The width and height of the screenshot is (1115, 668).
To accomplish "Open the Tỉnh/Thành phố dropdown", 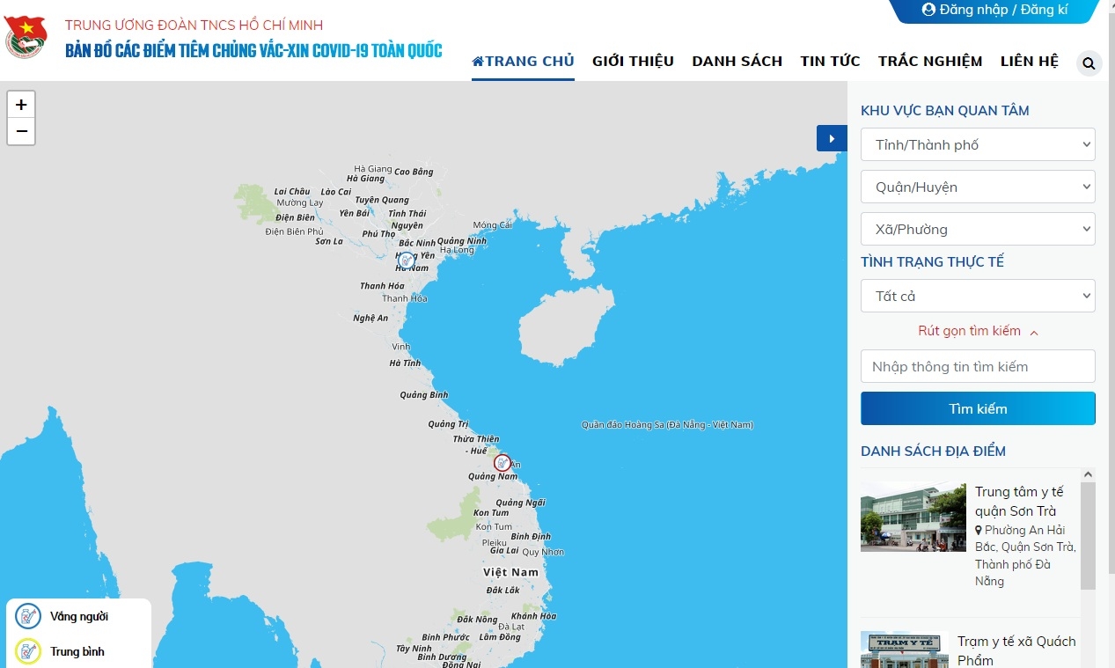I will (978, 144).
